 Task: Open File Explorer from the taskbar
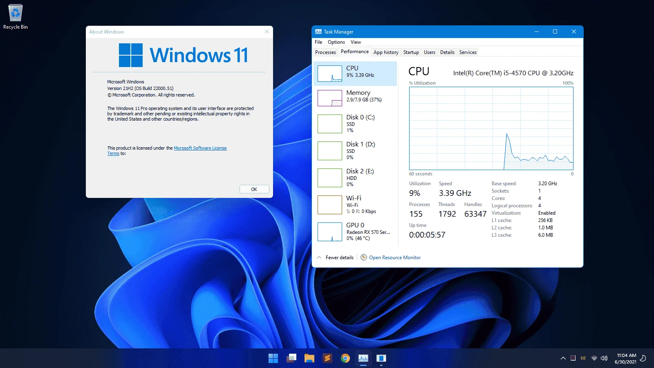[x=309, y=359]
